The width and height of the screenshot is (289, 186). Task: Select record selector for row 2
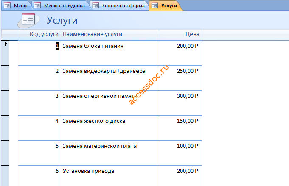pyautogui.click(x=5, y=78)
